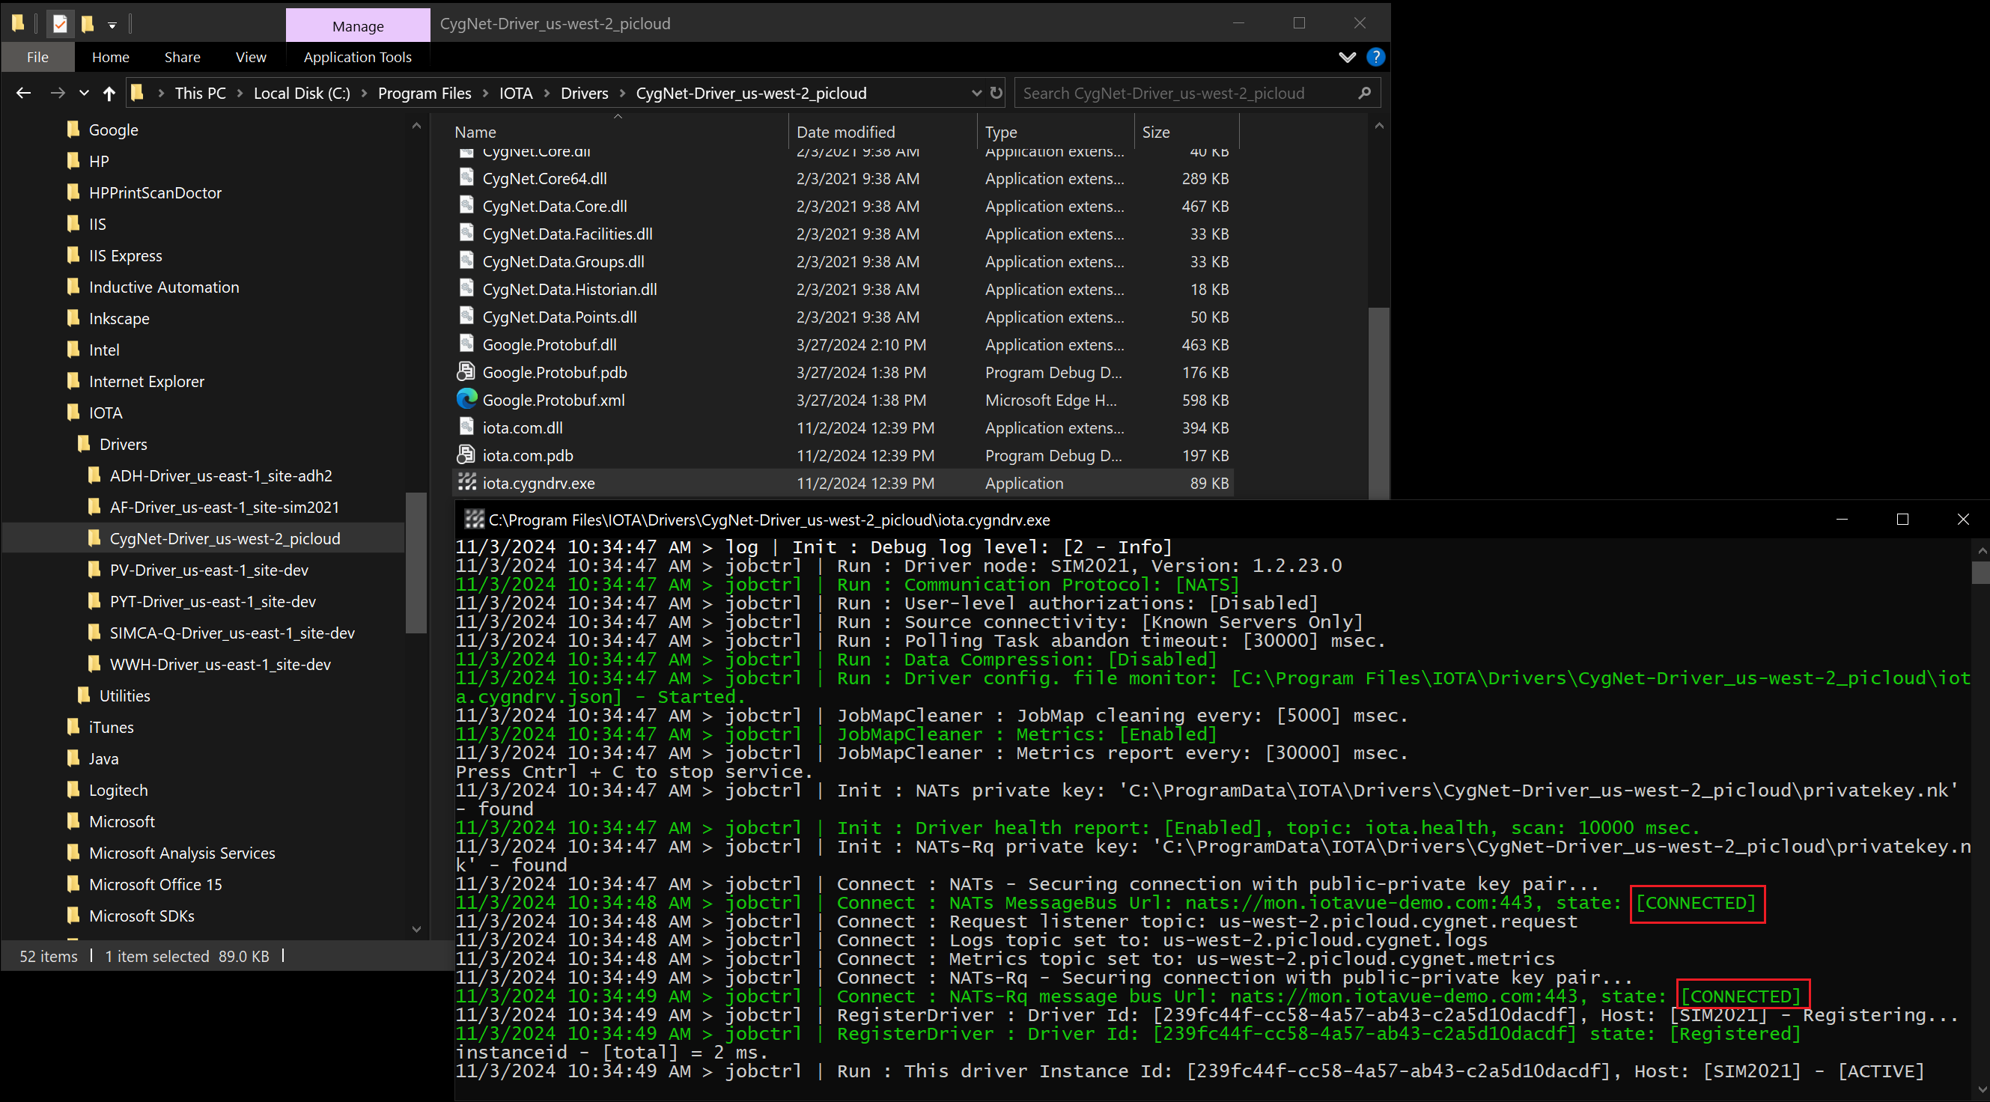Select CygNet-Driver_us-west-2_picloud tree folder
The width and height of the screenshot is (1990, 1102).
tap(224, 539)
